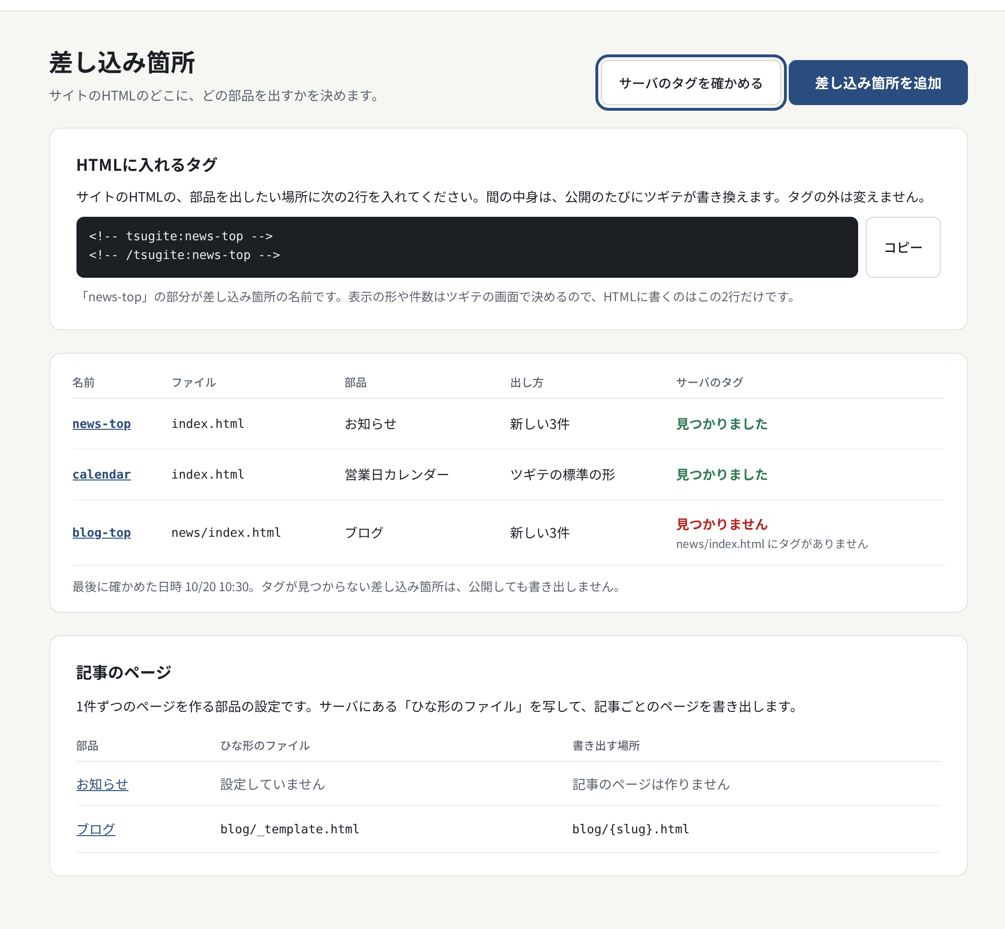Click the 書き出す場所 column header

pos(606,746)
